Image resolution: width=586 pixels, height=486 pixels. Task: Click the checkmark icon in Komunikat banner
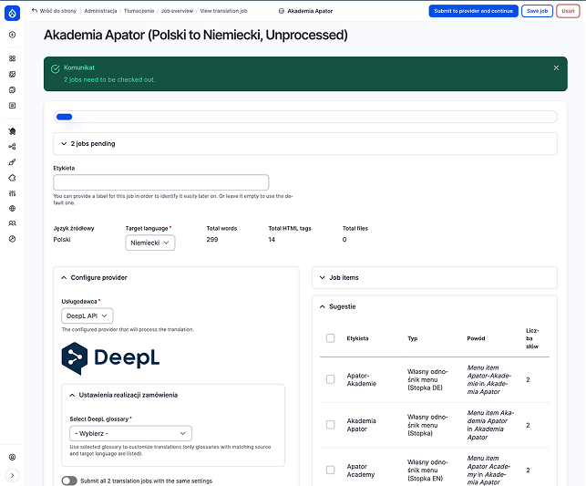point(56,68)
